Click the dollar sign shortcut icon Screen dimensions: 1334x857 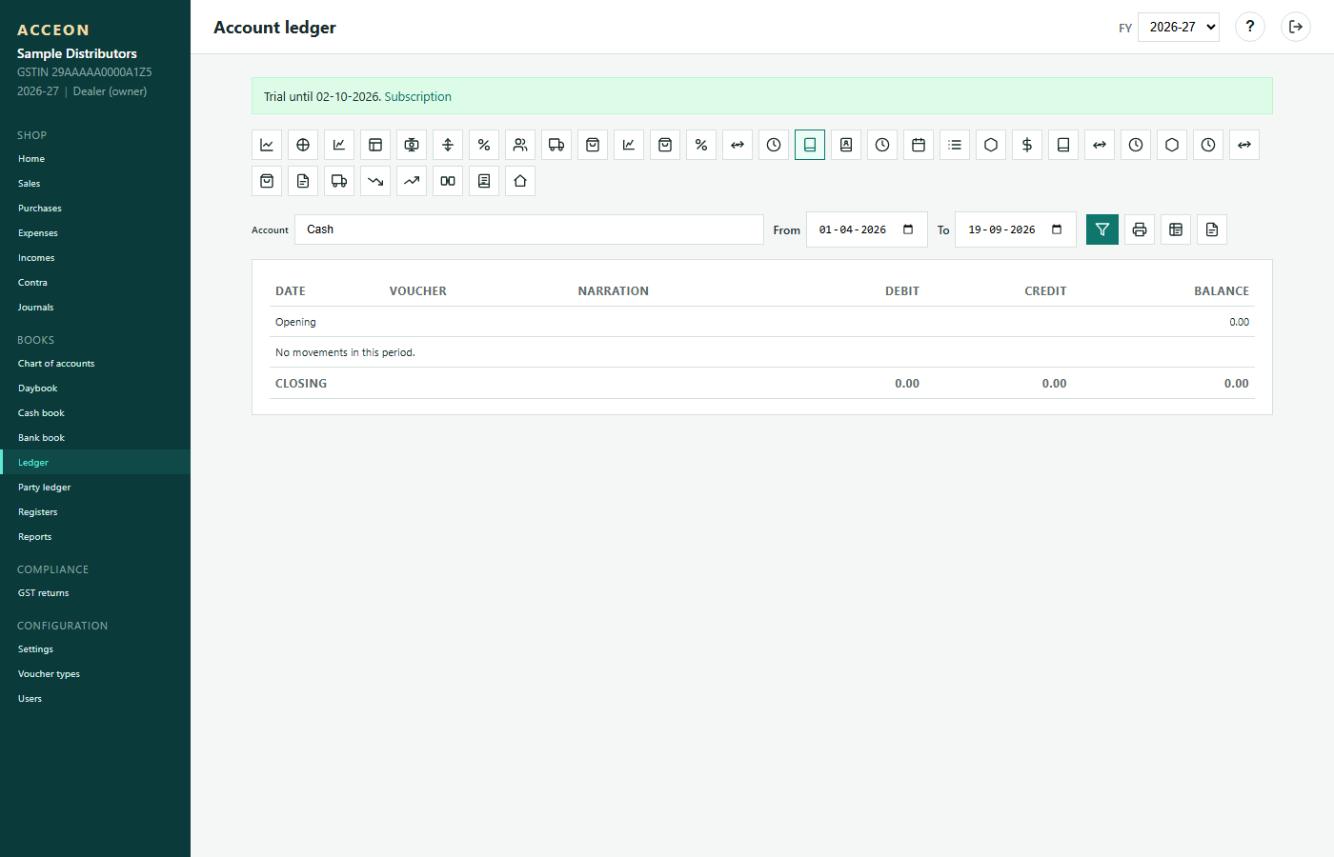[1027, 145]
